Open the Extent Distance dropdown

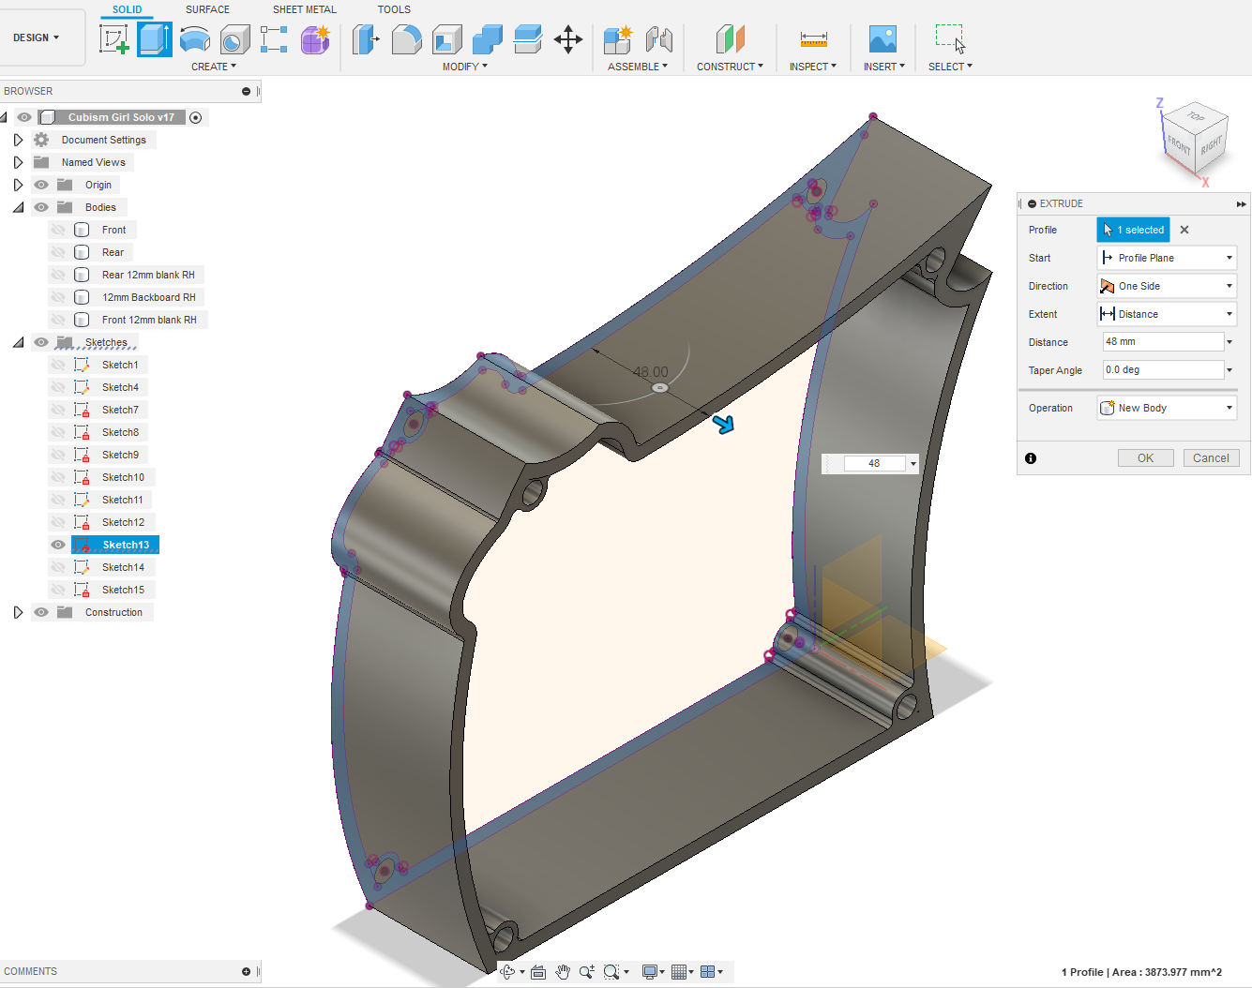1167,314
